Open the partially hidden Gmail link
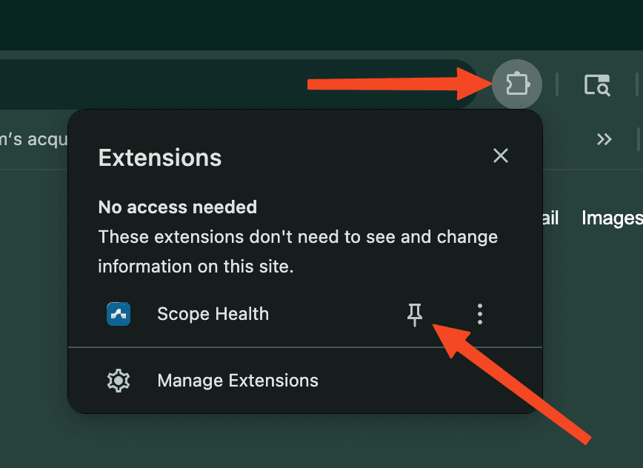This screenshot has height=468, width=643. point(550,218)
